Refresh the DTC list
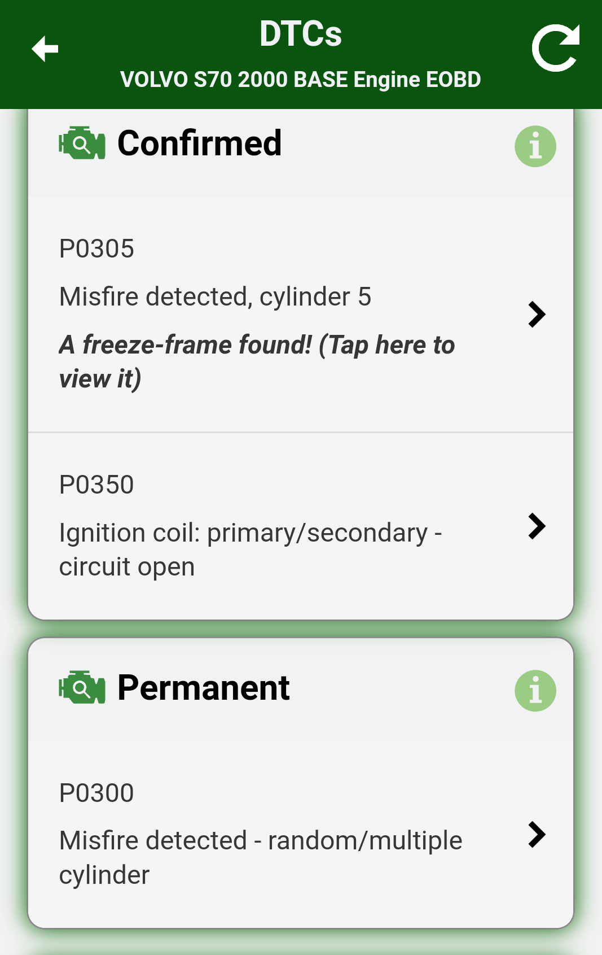The image size is (602, 955). click(556, 49)
